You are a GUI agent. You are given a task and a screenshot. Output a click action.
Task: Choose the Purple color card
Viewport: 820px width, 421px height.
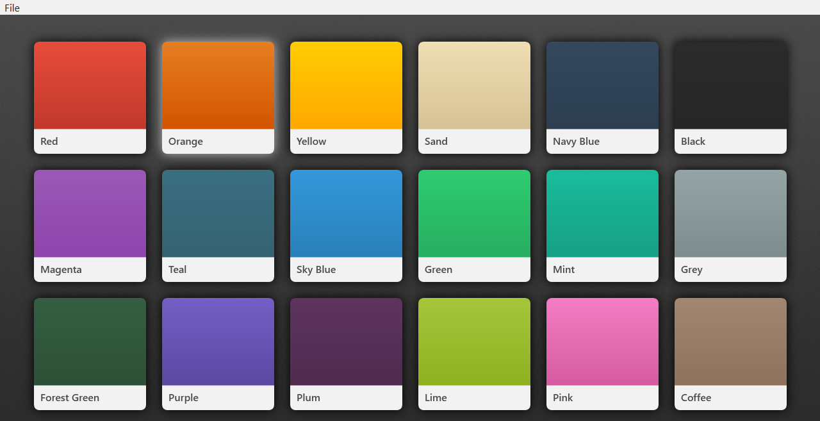(218, 354)
